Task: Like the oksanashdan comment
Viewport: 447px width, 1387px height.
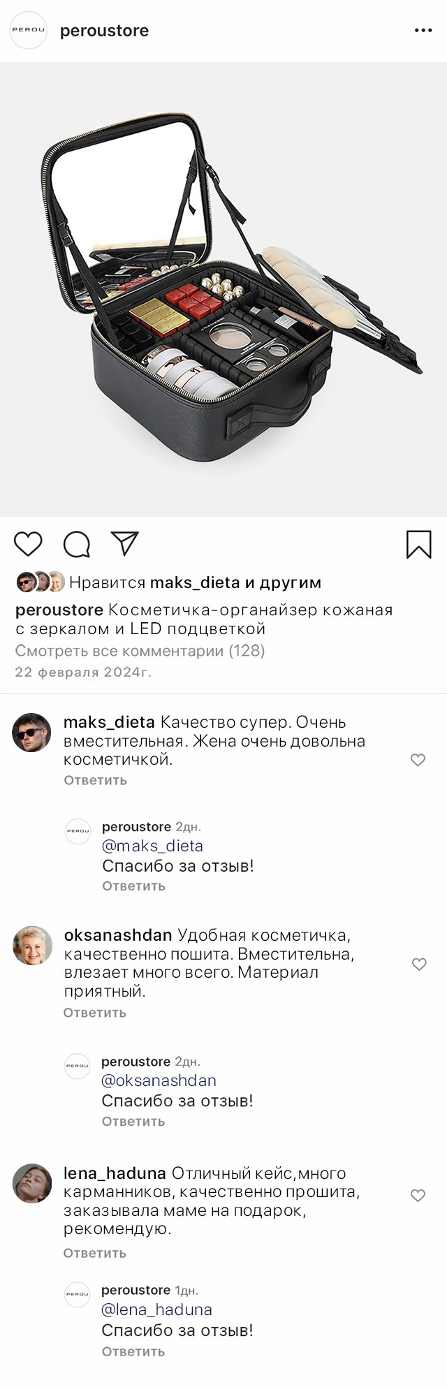Action: pos(418,964)
